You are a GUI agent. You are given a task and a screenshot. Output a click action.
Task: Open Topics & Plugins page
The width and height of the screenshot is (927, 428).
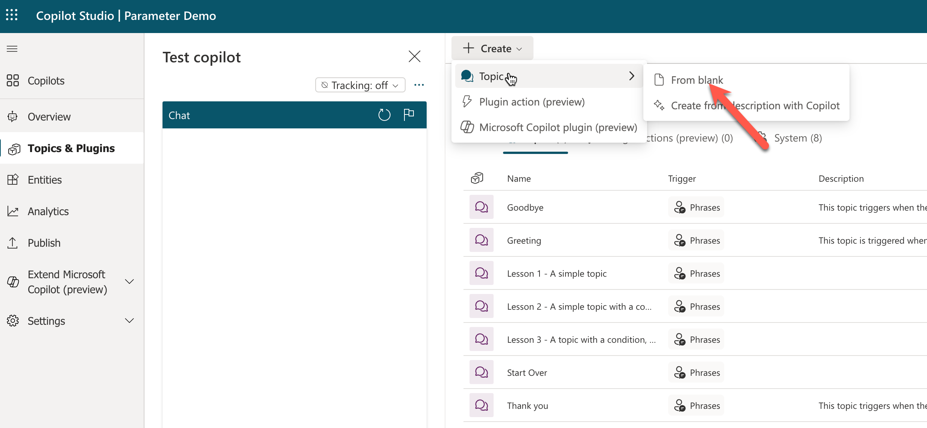point(72,148)
